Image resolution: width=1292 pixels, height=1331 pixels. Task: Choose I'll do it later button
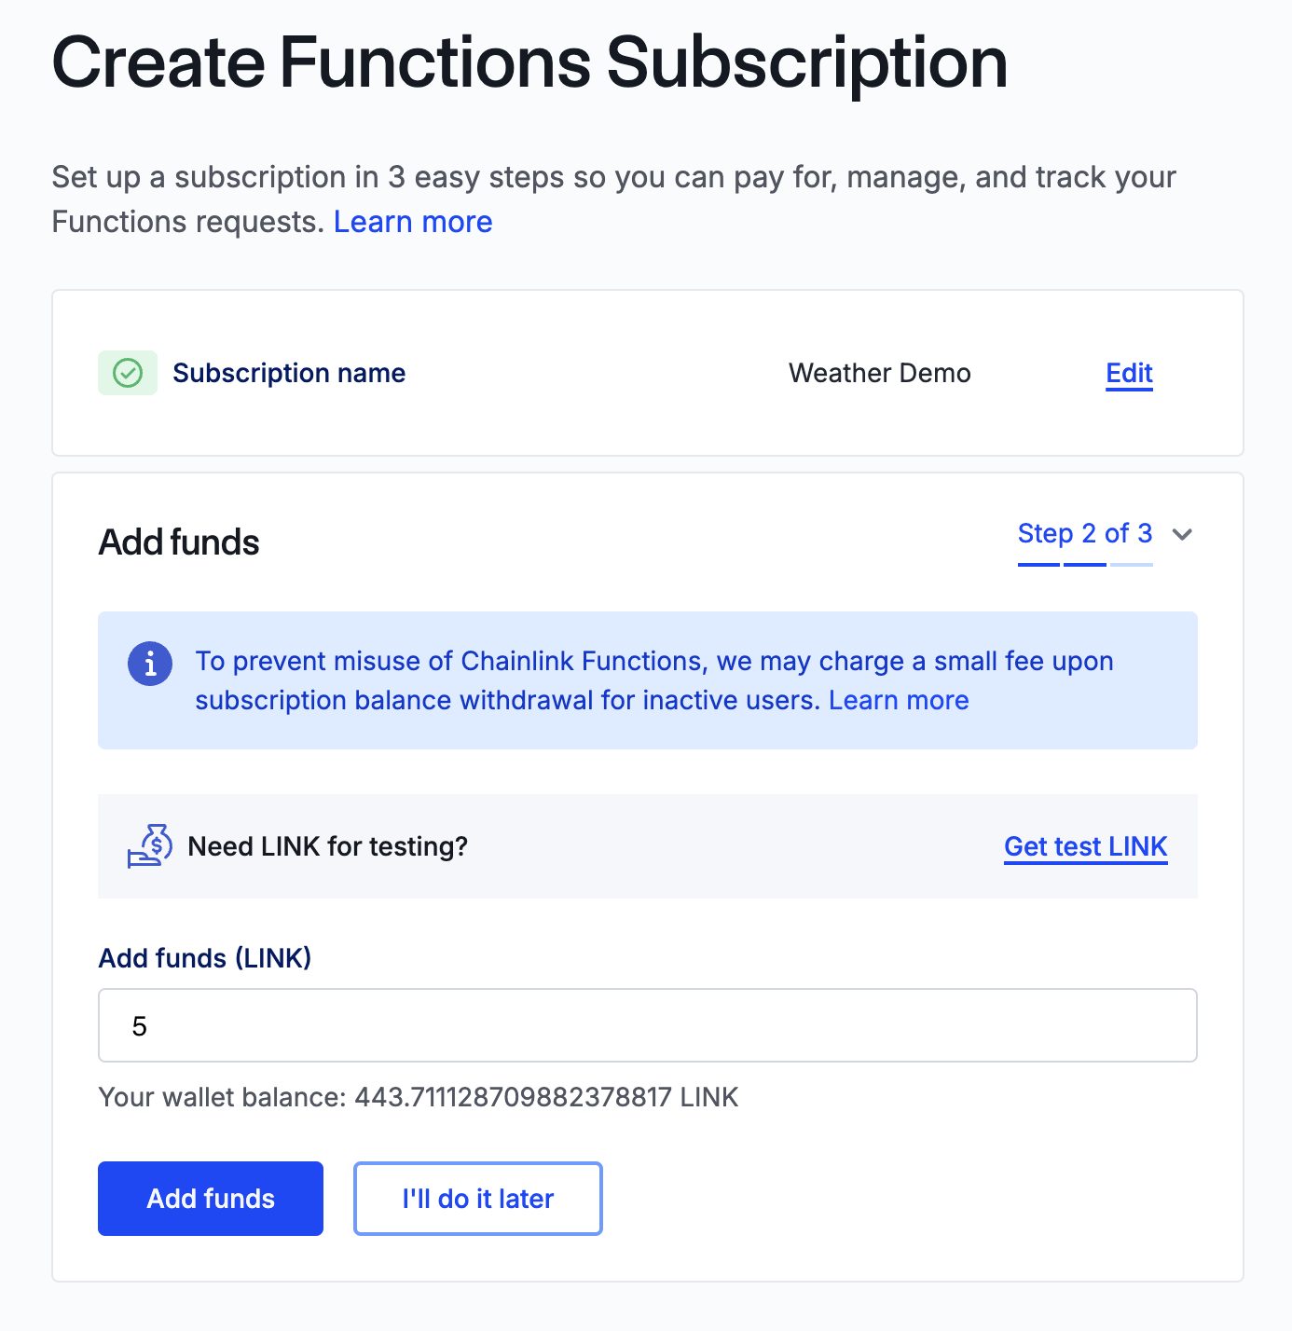478,1199
